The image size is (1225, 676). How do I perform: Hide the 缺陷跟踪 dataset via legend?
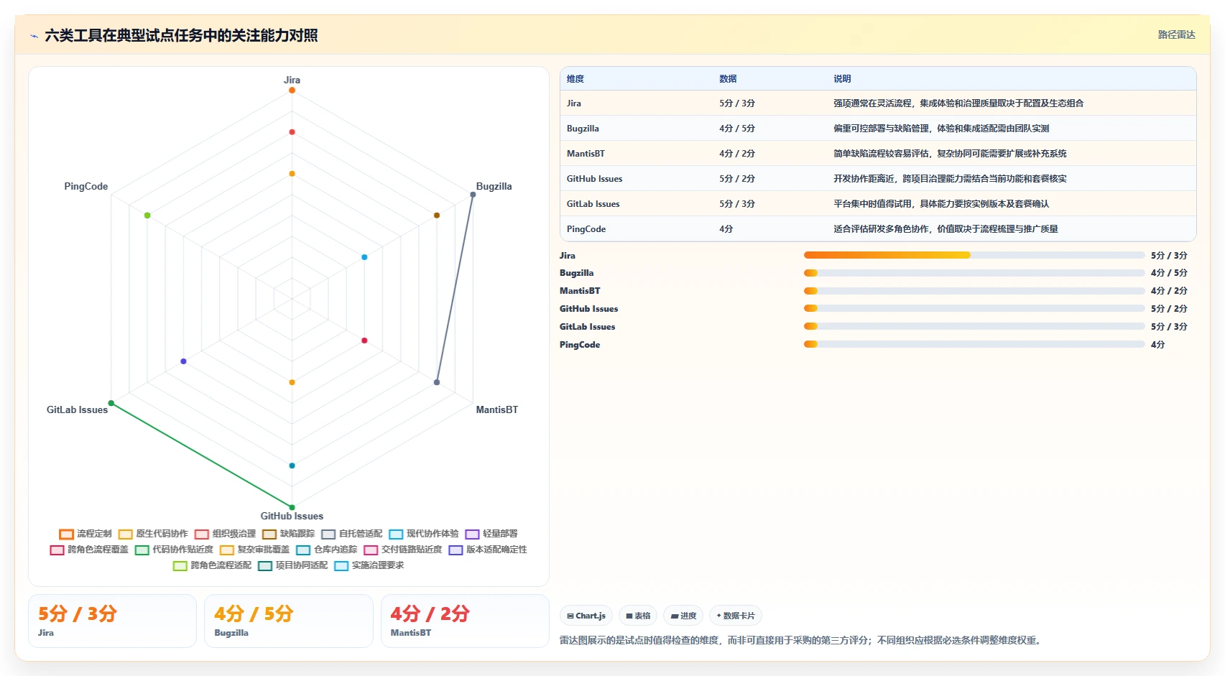288,534
